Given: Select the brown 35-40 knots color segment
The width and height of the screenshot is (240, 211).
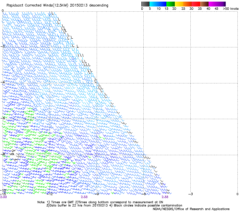Looking at the screenshot, I should 204,4.
